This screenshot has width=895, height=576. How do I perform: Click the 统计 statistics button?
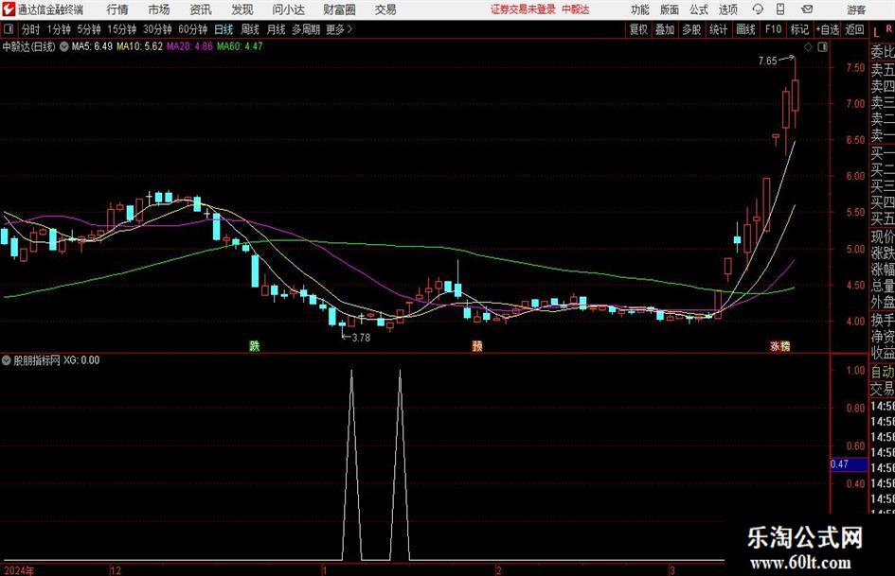tap(718, 29)
